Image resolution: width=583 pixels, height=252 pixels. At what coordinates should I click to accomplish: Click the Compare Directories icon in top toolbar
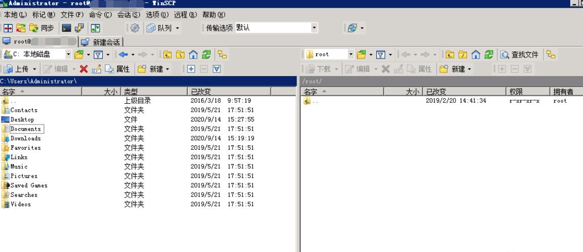point(8,28)
